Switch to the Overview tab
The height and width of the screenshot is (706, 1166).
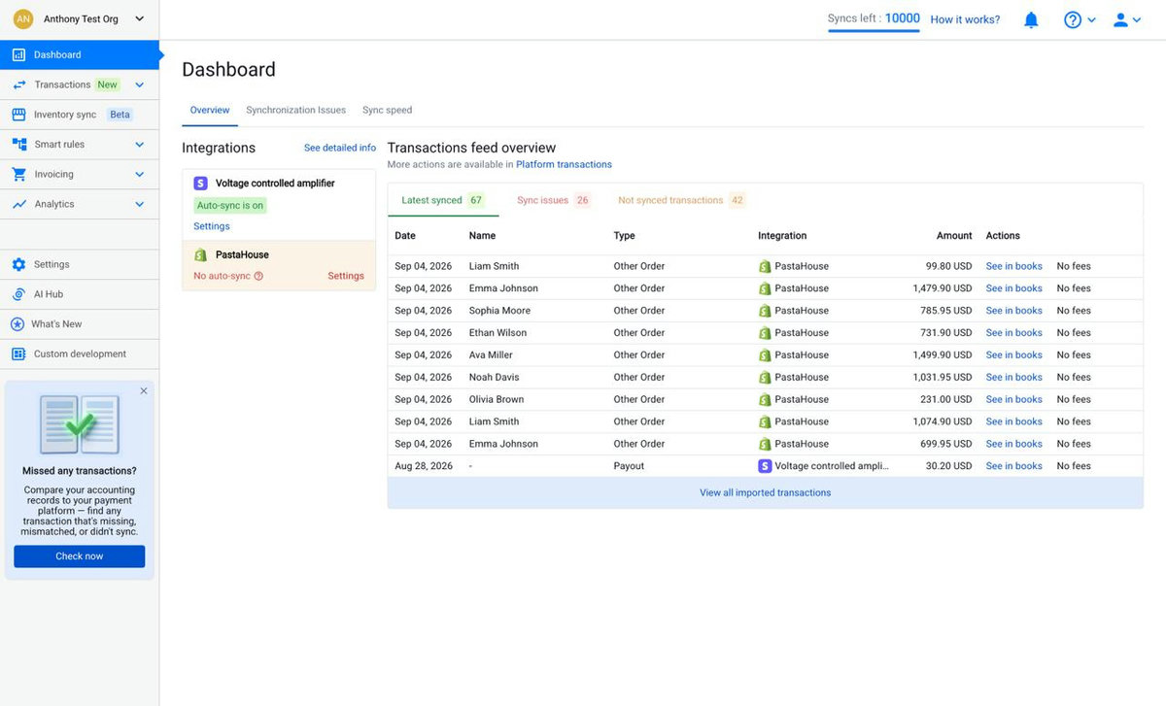click(x=210, y=111)
